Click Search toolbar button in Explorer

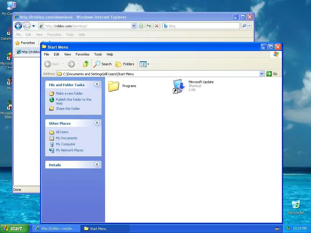coord(103,64)
